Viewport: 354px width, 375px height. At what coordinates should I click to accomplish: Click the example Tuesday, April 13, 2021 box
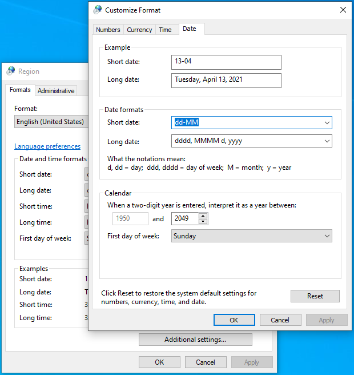226,81
